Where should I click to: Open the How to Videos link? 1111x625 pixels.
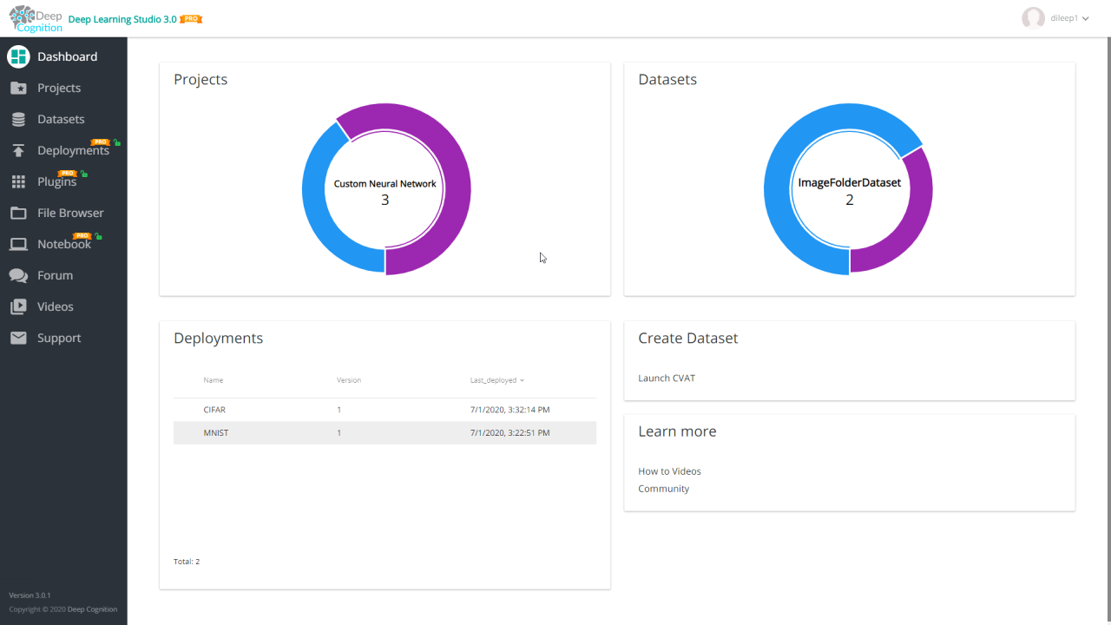[x=669, y=471]
